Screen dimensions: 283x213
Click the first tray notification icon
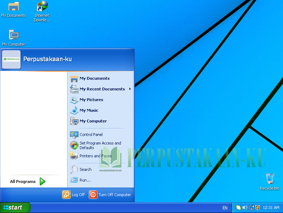(238, 208)
